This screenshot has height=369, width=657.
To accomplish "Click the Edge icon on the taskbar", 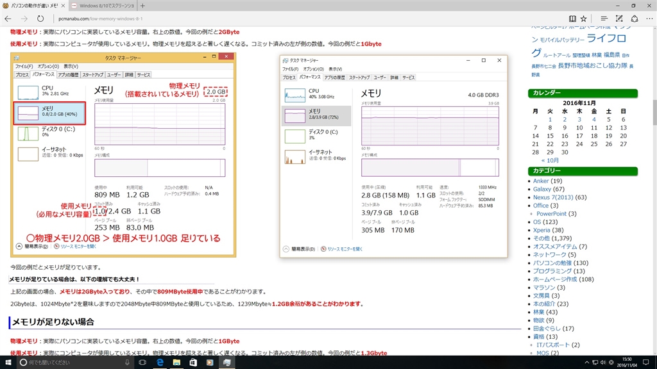I will tap(160, 363).
